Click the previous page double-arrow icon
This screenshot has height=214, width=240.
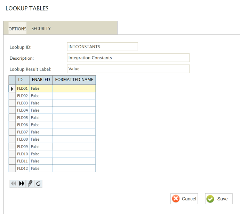[14, 184]
